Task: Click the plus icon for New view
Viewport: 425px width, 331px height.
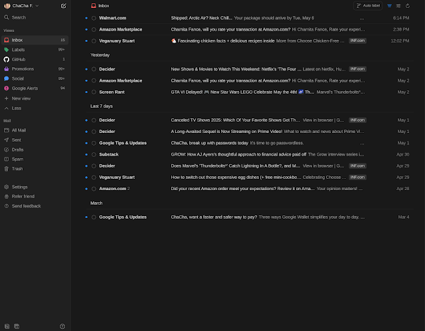Action: [x=7, y=98]
